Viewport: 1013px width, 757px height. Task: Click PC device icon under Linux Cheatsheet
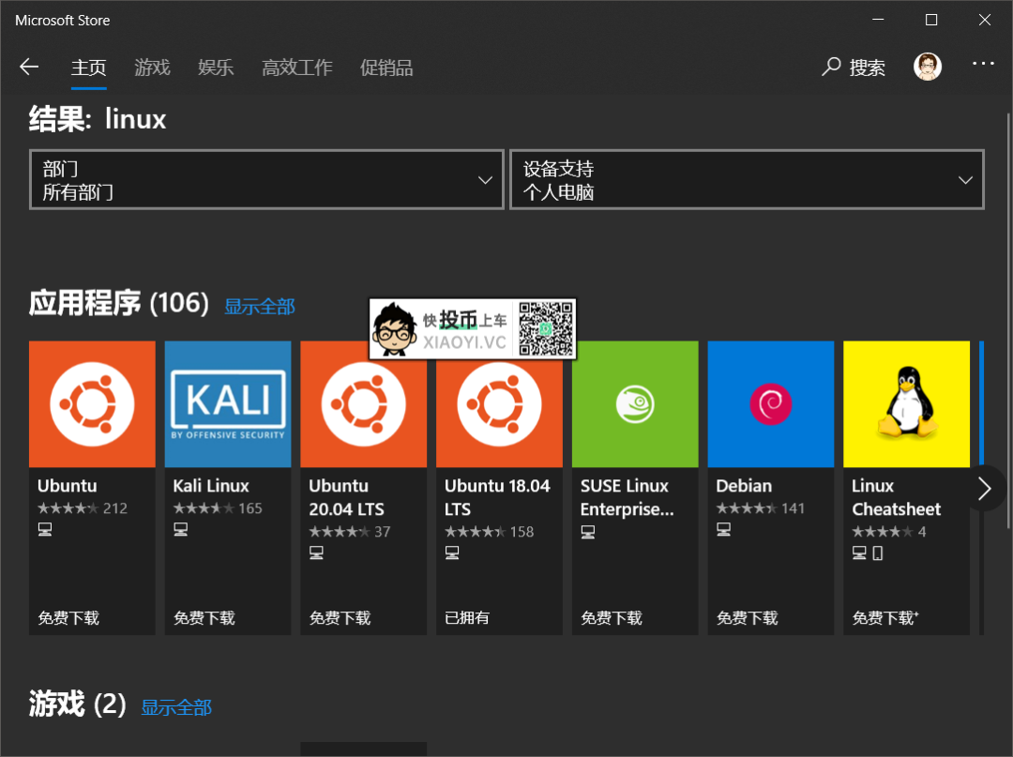point(858,553)
